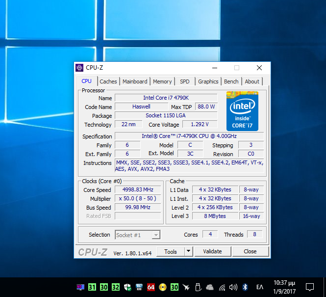
Task: Switch to the Mainboard tab
Action: pos(135,81)
